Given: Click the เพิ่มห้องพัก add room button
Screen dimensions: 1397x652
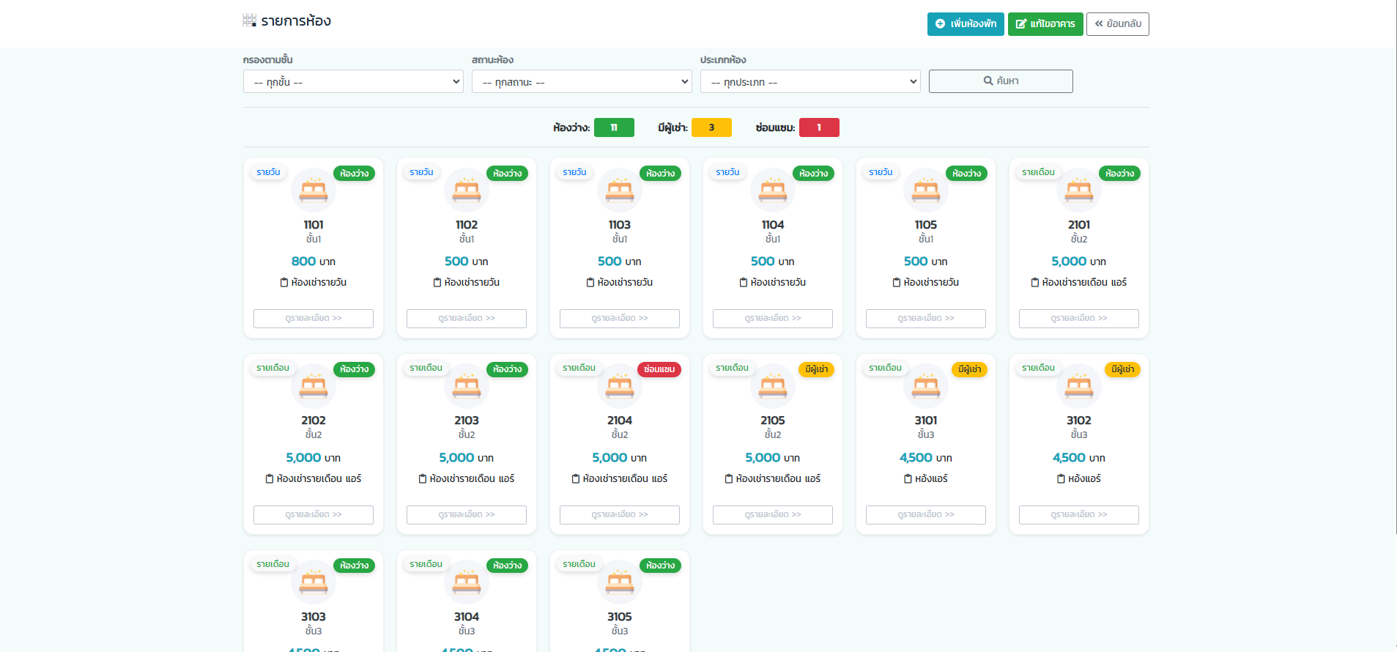Looking at the screenshot, I should tap(966, 24).
